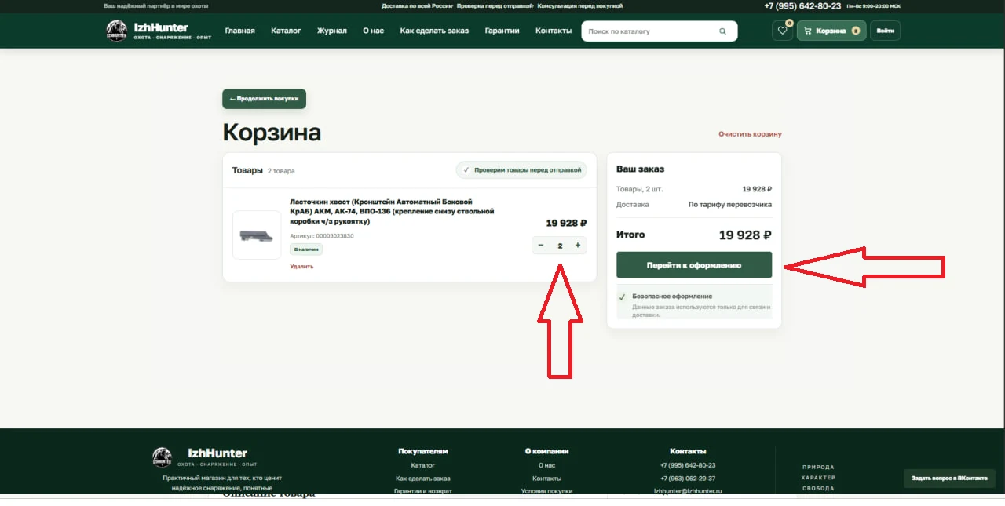
Task: Open footer Гарантии и возврат link
Action: point(422,491)
